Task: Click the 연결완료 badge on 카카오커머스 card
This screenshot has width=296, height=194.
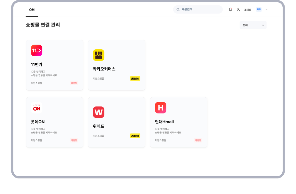Action: pos(135,79)
